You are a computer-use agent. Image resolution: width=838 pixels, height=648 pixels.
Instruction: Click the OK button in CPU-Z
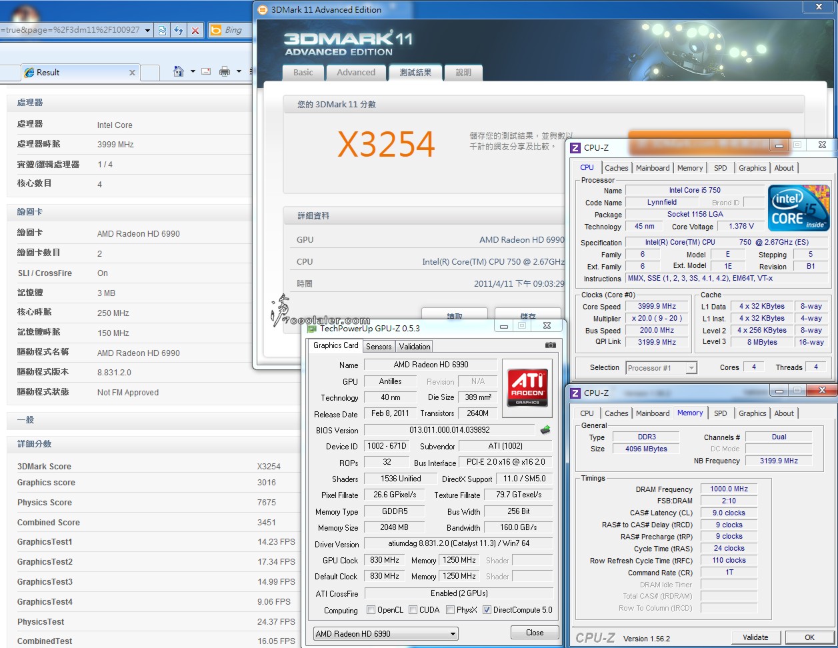click(809, 637)
